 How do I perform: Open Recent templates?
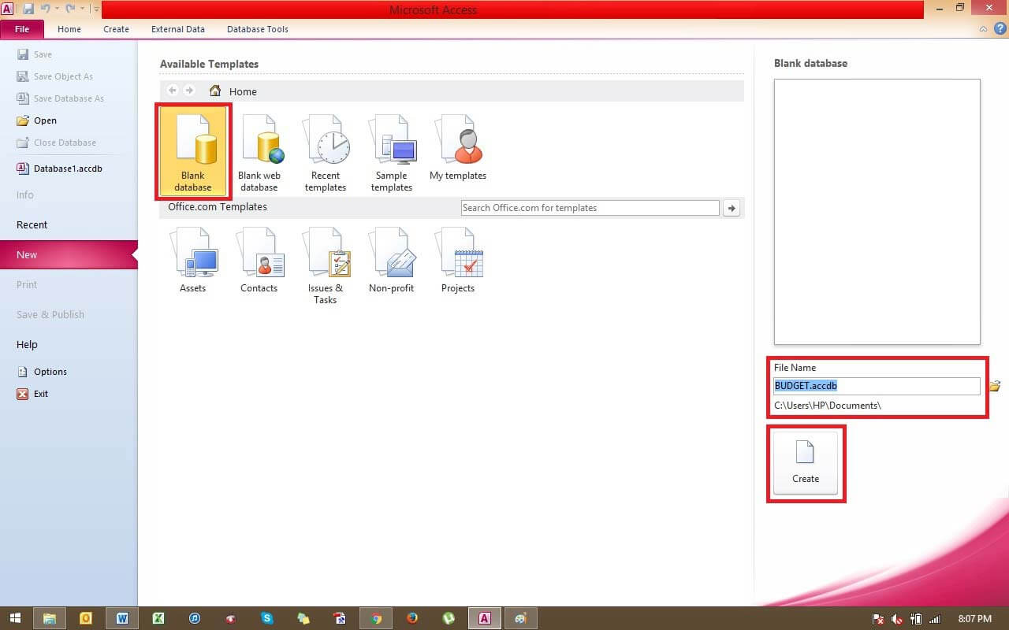point(326,150)
